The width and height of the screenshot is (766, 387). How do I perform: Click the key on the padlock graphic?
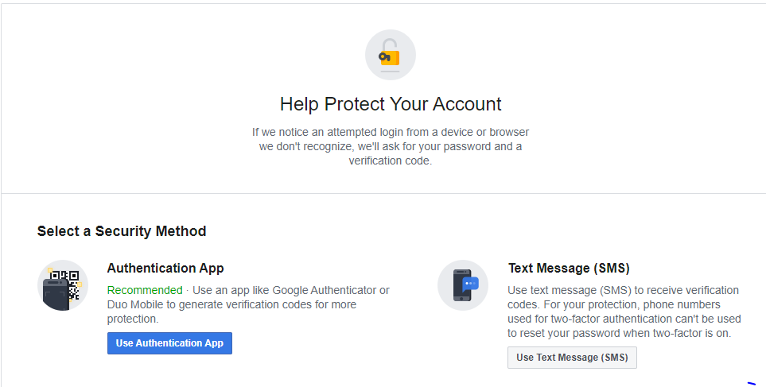(384, 56)
